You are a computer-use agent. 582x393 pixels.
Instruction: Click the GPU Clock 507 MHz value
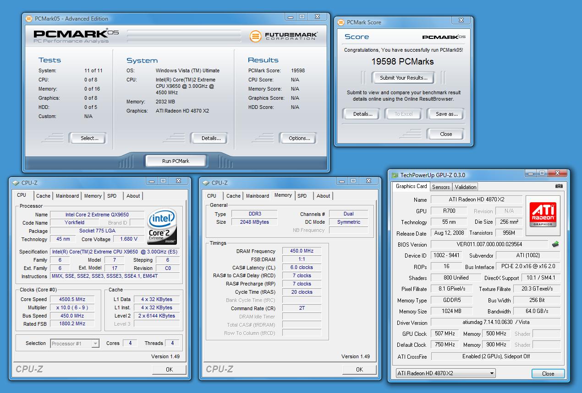(x=445, y=334)
